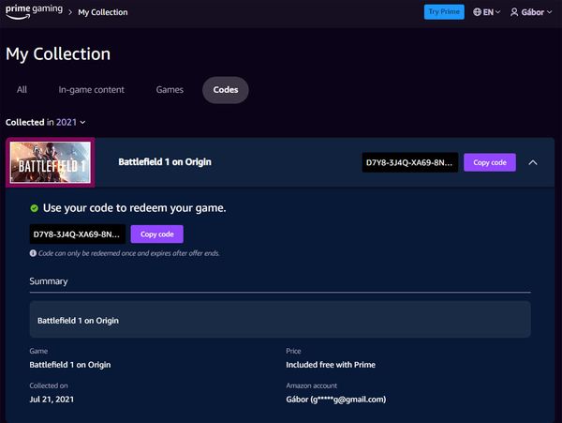The image size is (562, 423).
Task: Click the code field in the header row
Action: 409,162
